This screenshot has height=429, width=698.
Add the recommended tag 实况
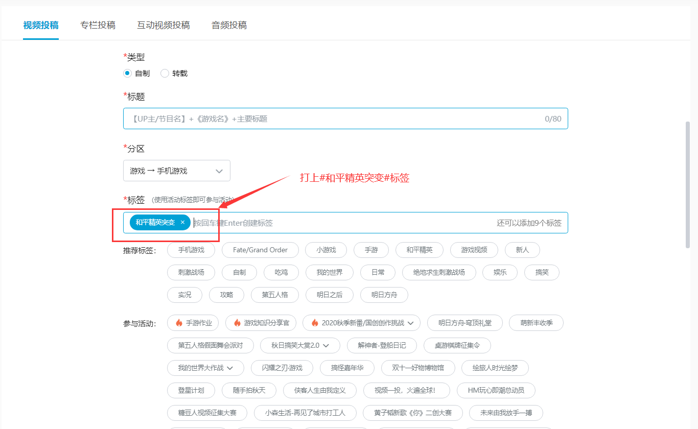click(184, 295)
